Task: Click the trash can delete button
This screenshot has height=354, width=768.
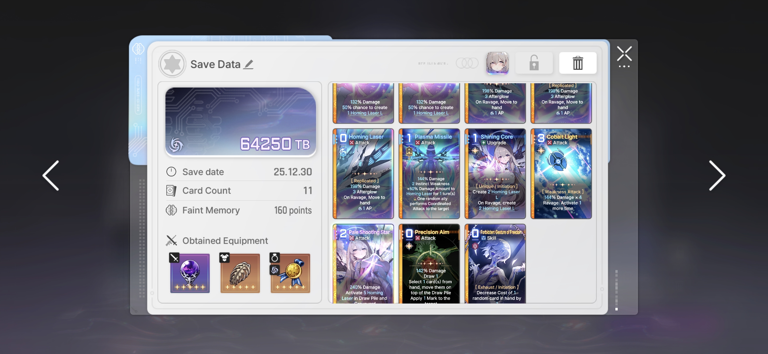Action: click(x=578, y=63)
